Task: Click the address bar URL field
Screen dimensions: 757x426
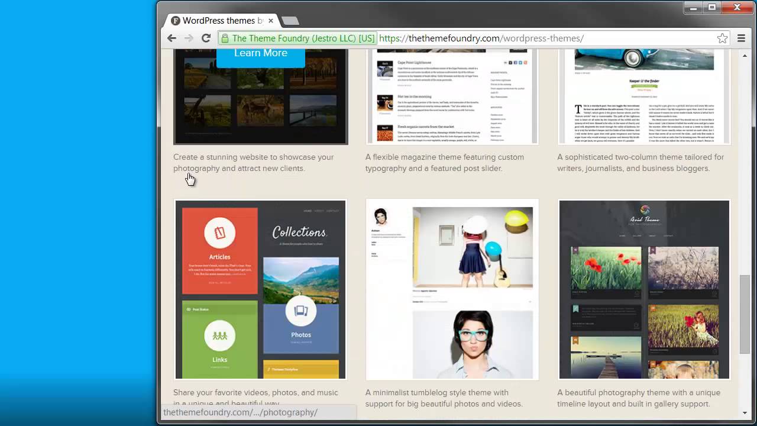Action: pos(473,38)
